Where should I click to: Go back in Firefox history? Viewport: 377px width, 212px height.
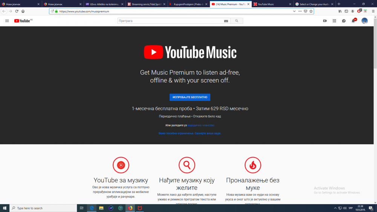(x=4, y=11)
